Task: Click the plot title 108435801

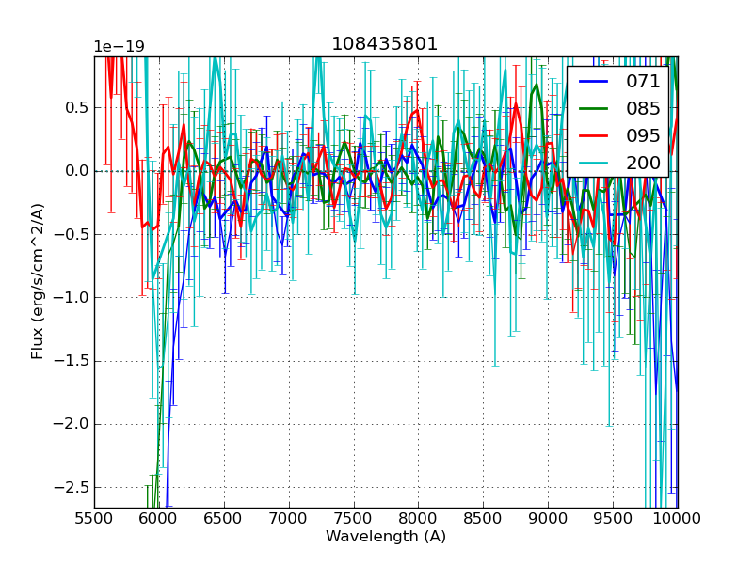Action: point(385,44)
